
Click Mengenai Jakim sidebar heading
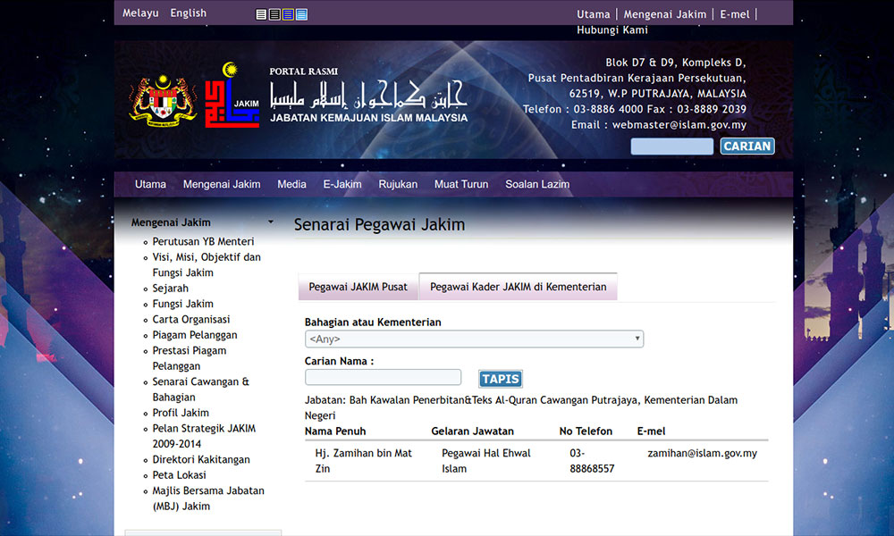[171, 222]
